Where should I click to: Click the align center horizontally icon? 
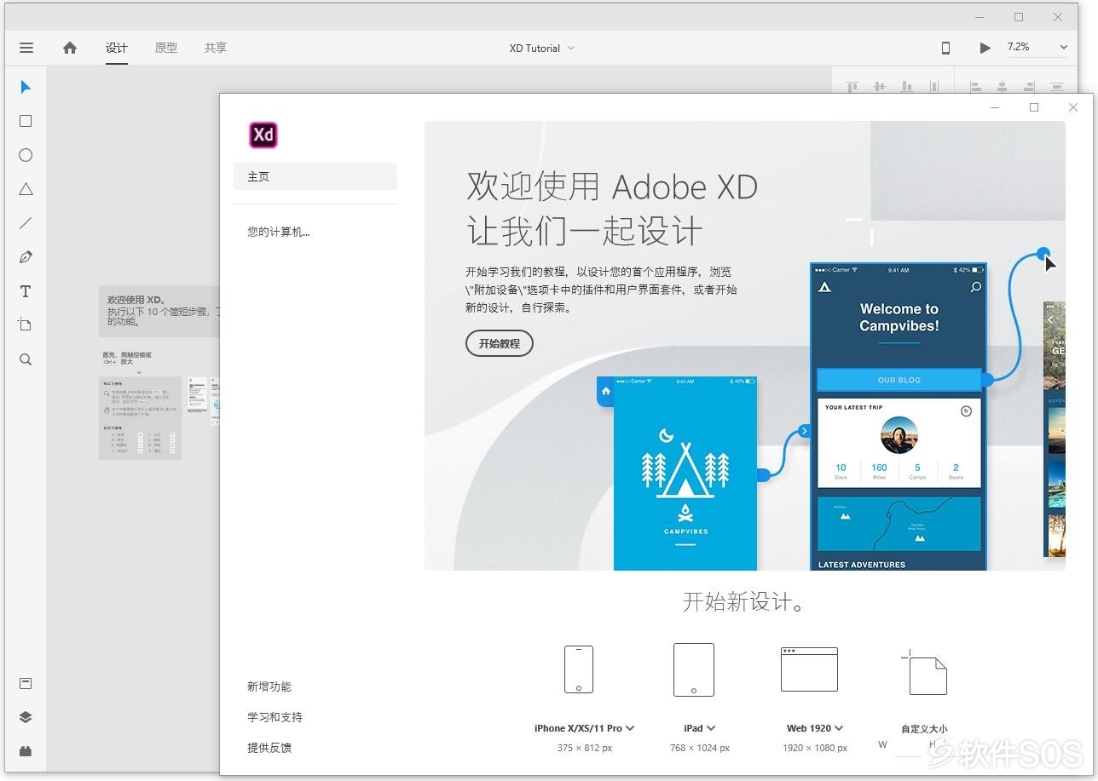point(1003,86)
